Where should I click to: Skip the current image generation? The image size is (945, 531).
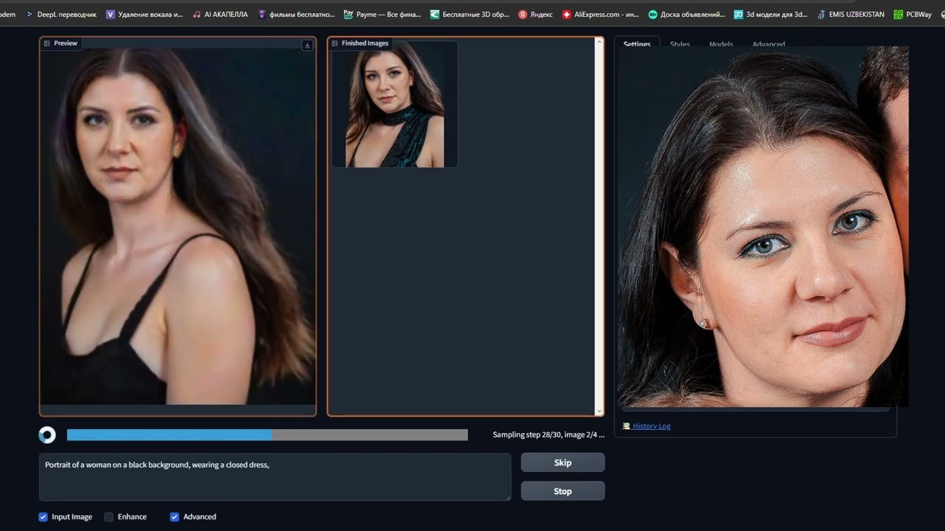(563, 462)
